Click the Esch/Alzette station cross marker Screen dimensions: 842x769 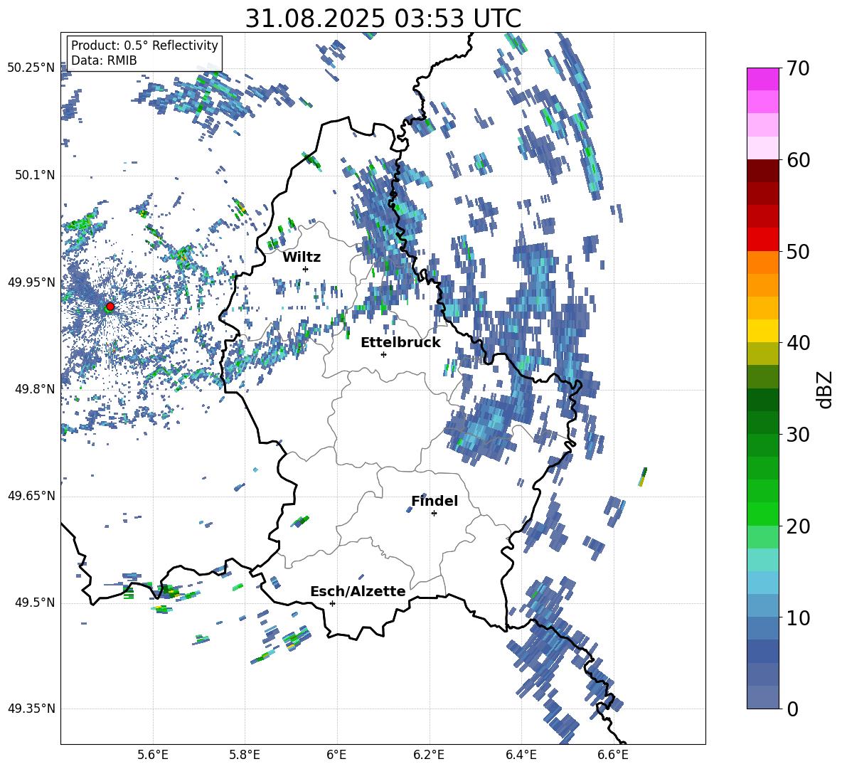[332, 603]
